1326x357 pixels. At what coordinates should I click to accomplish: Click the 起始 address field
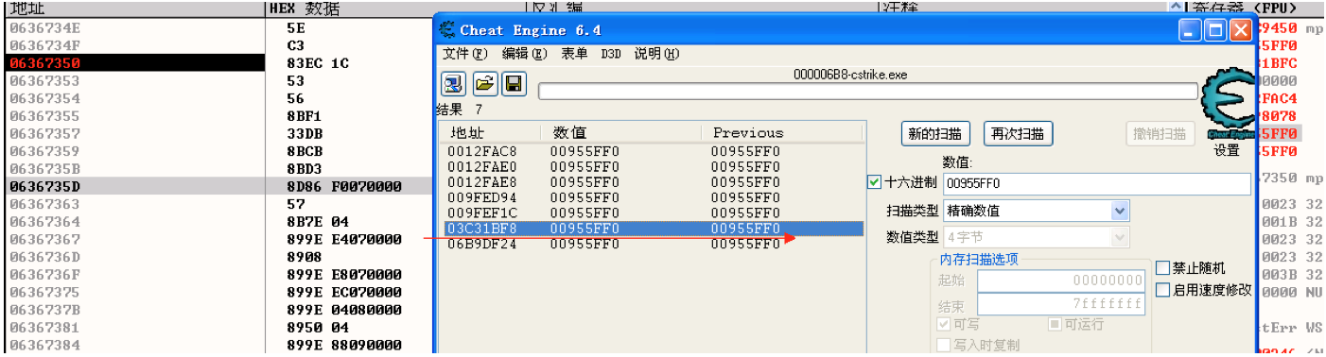pyautogui.click(x=1062, y=280)
